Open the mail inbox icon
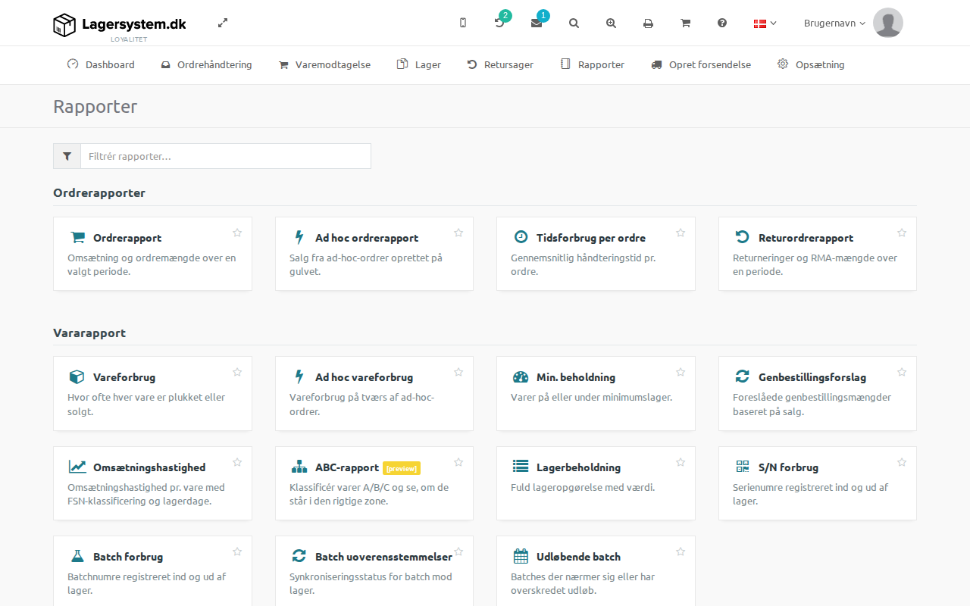Image resolution: width=970 pixels, height=606 pixels. click(537, 23)
